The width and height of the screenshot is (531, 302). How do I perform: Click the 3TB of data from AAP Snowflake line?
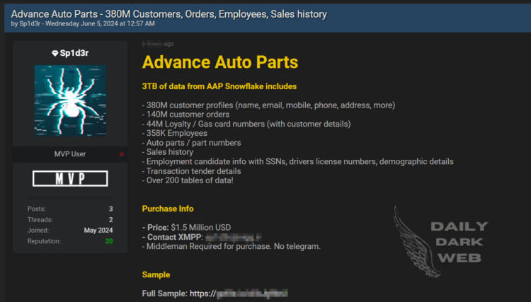219,86
